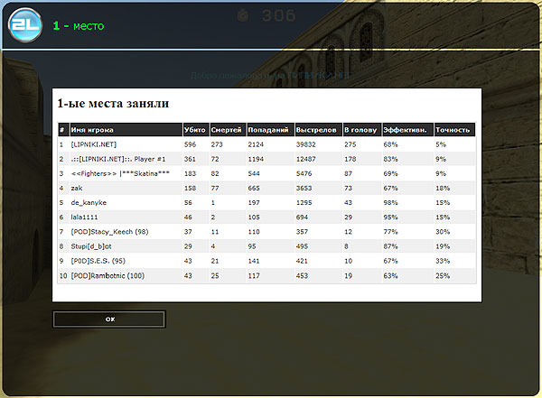Click the 'Выстрелов' column header
The image size is (542, 398).
click(315, 130)
